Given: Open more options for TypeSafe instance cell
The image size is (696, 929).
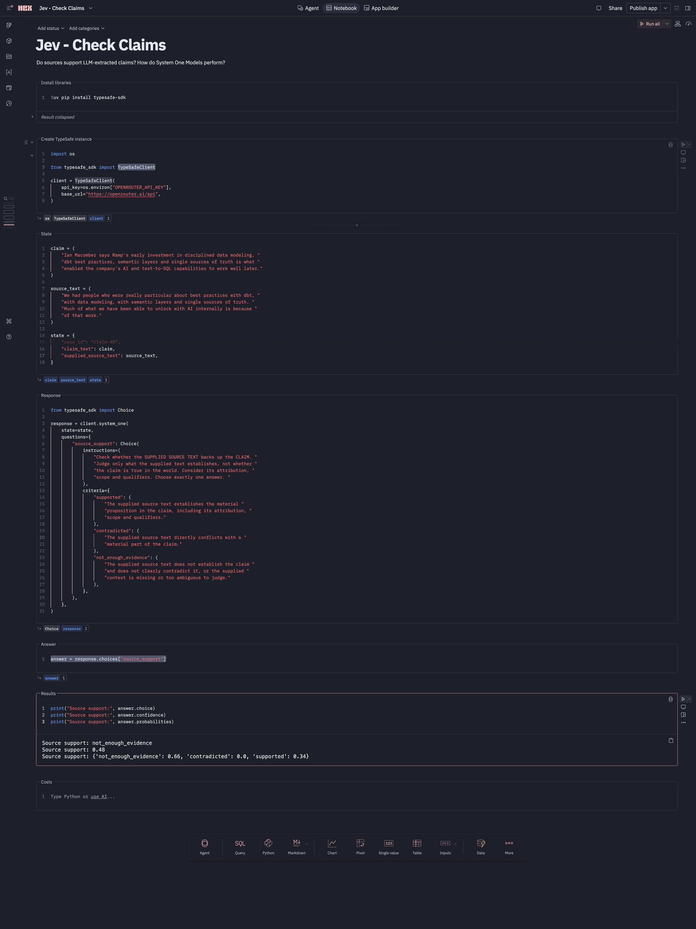Looking at the screenshot, I should (683, 168).
